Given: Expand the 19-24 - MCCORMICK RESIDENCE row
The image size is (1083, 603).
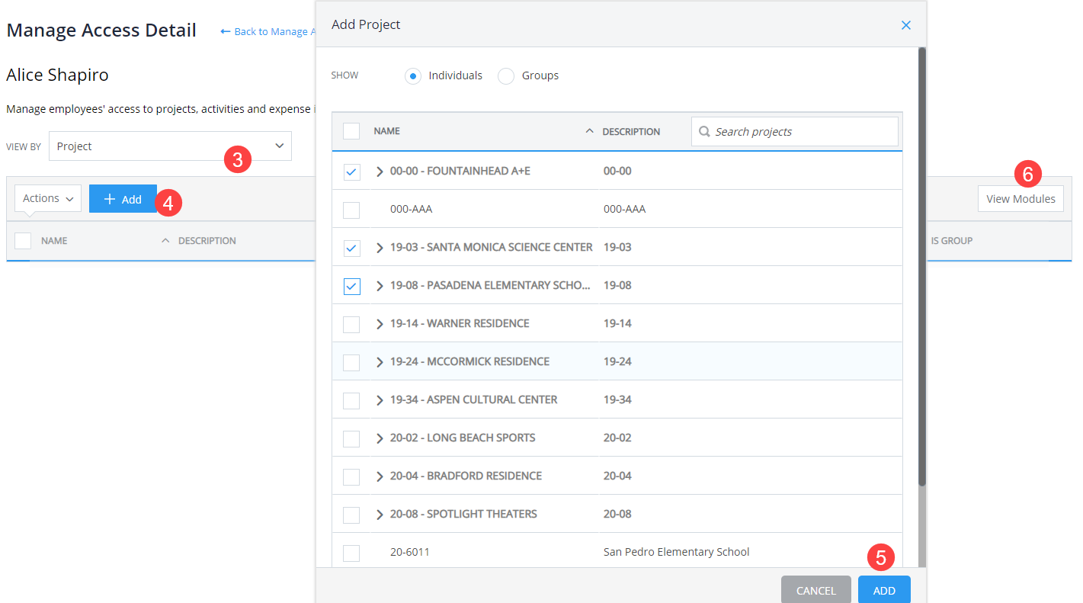Looking at the screenshot, I should 380,362.
